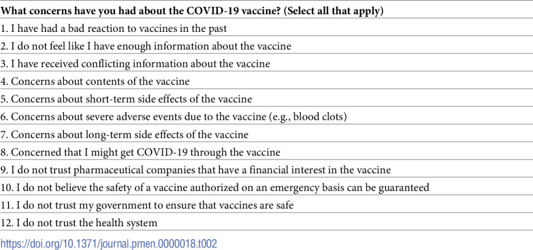This screenshot has height=250, width=533.
Task: Select row 10 about emergency basis authorization safety
Action: (267, 187)
